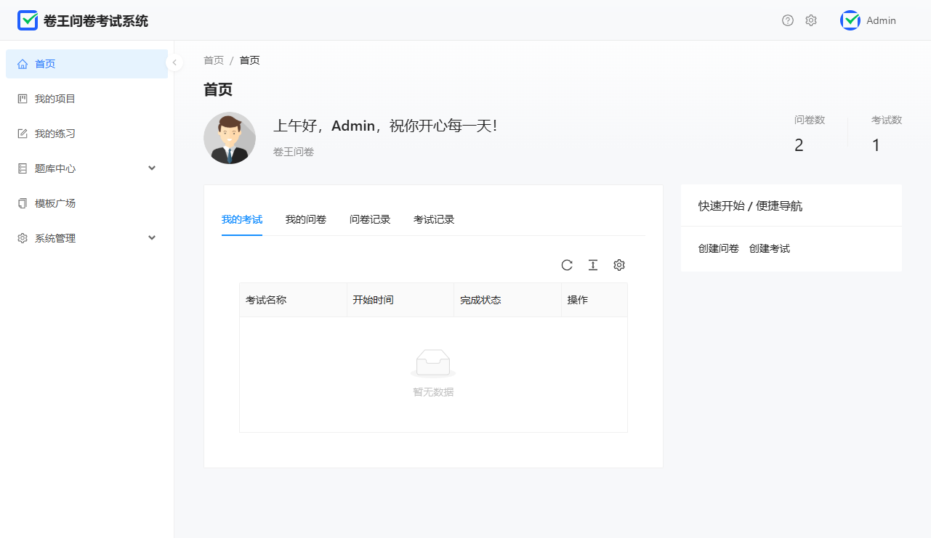Open 模板广场 in the sidebar
This screenshot has width=931, height=538.
coord(87,203)
